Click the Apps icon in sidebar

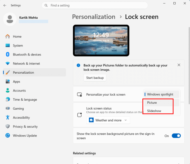8,81
